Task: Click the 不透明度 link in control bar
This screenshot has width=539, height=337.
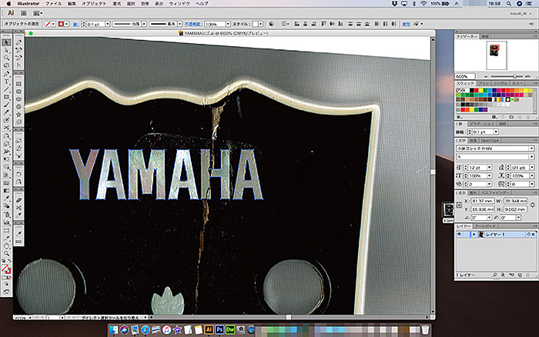Action: click(x=192, y=25)
